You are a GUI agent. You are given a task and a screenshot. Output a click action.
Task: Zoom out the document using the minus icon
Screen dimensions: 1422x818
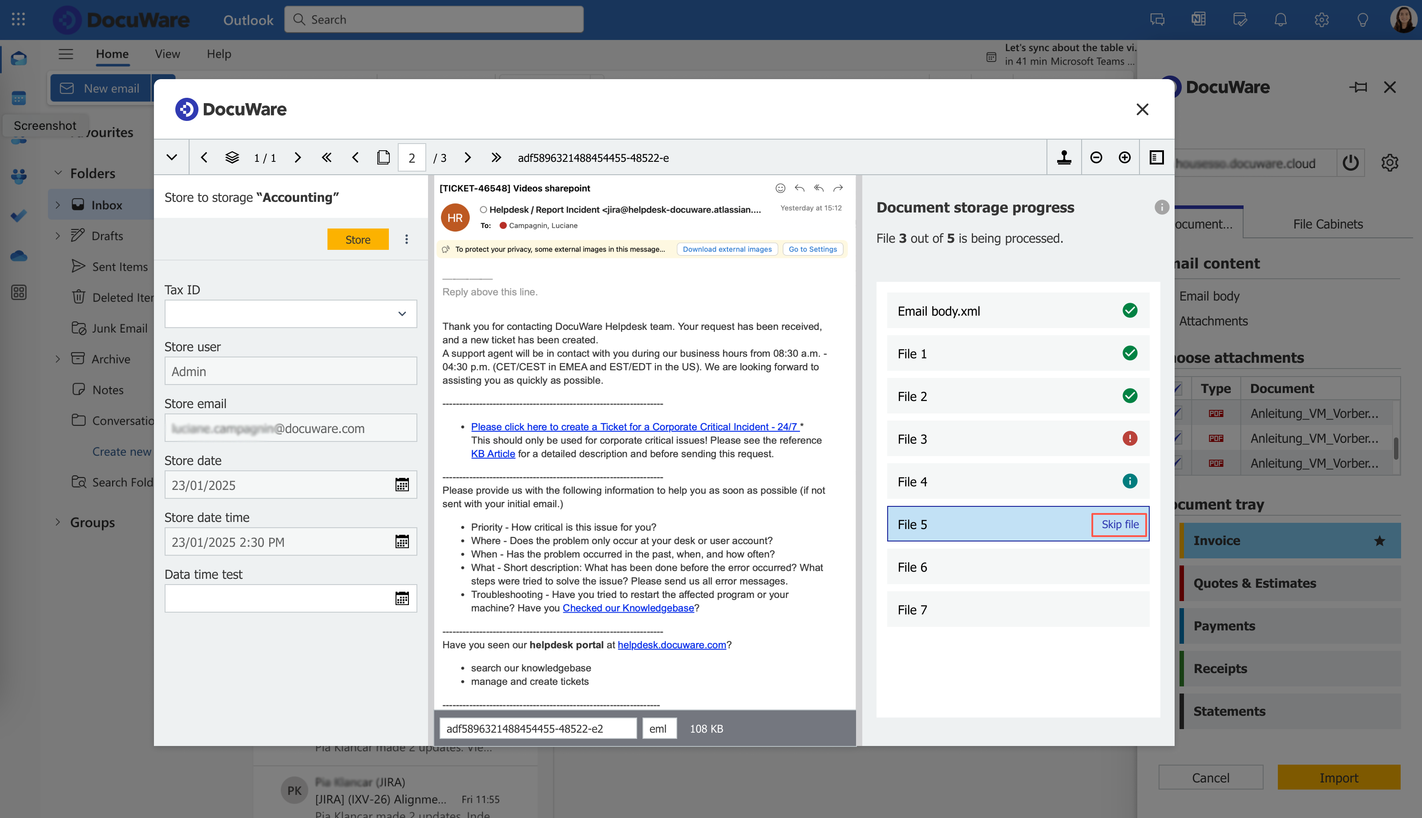click(x=1096, y=157)
